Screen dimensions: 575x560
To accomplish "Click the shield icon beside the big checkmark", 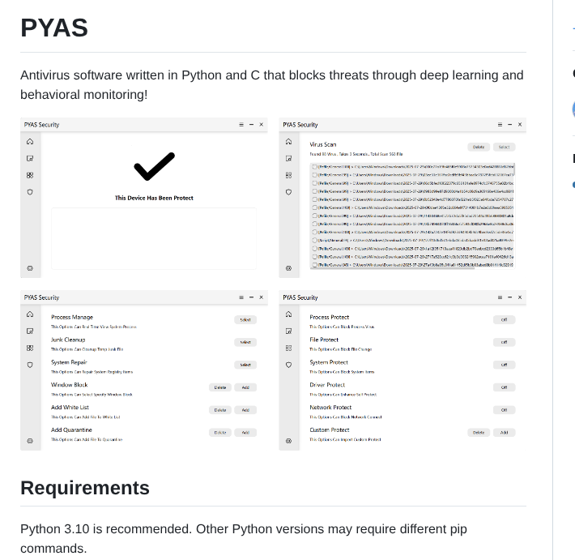I will point(29,192).
